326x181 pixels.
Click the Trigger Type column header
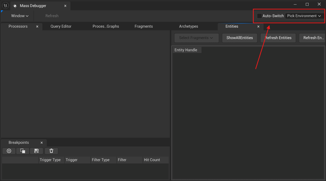(51, 160)
